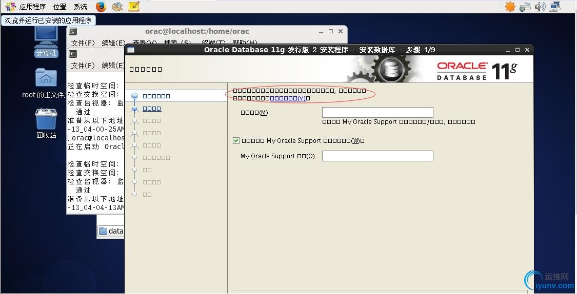577x294 pixels.
Task: Close the Oracle installer window
Action: pos(527,50)
